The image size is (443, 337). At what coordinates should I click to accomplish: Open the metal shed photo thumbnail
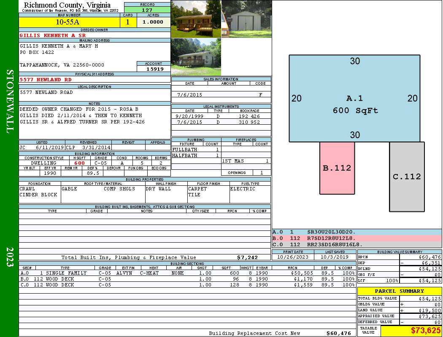[x=246, y=19]
